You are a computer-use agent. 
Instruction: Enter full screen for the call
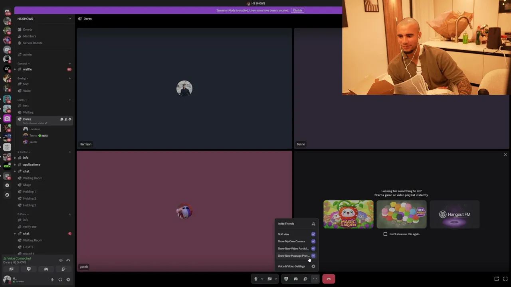[x=505, y=279]
